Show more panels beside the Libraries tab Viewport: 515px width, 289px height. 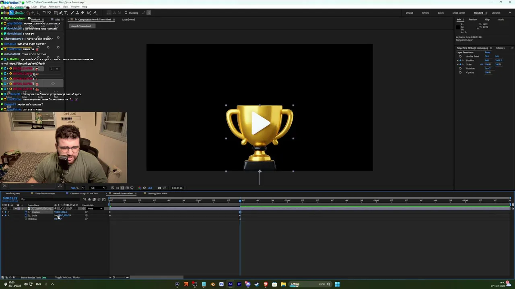pyautogui.click(x=513, y=48)
